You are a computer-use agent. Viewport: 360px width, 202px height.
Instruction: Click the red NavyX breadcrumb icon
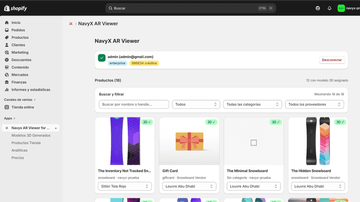click(71, 23)
